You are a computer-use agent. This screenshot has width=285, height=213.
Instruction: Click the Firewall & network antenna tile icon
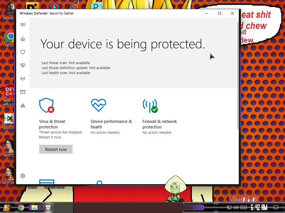click(150, 106)
